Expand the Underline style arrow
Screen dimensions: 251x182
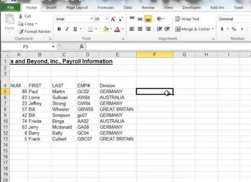pos(81,29)
